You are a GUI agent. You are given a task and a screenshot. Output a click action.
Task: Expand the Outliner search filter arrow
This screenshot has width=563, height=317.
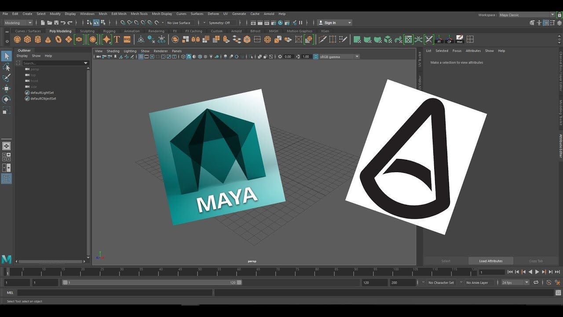pos(86,63)
